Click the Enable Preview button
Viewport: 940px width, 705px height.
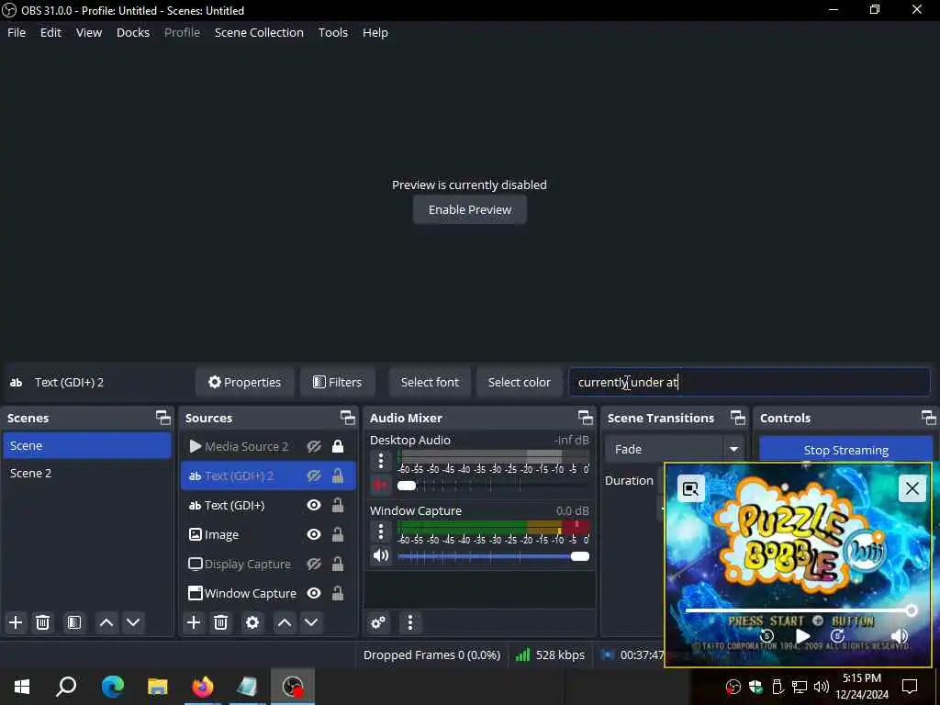pyautogui.click(x=470, y=210)
